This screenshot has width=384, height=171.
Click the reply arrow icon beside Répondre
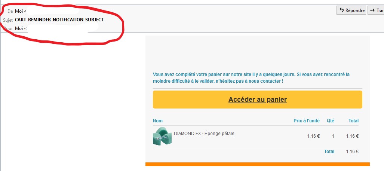(x=342, y=10)
